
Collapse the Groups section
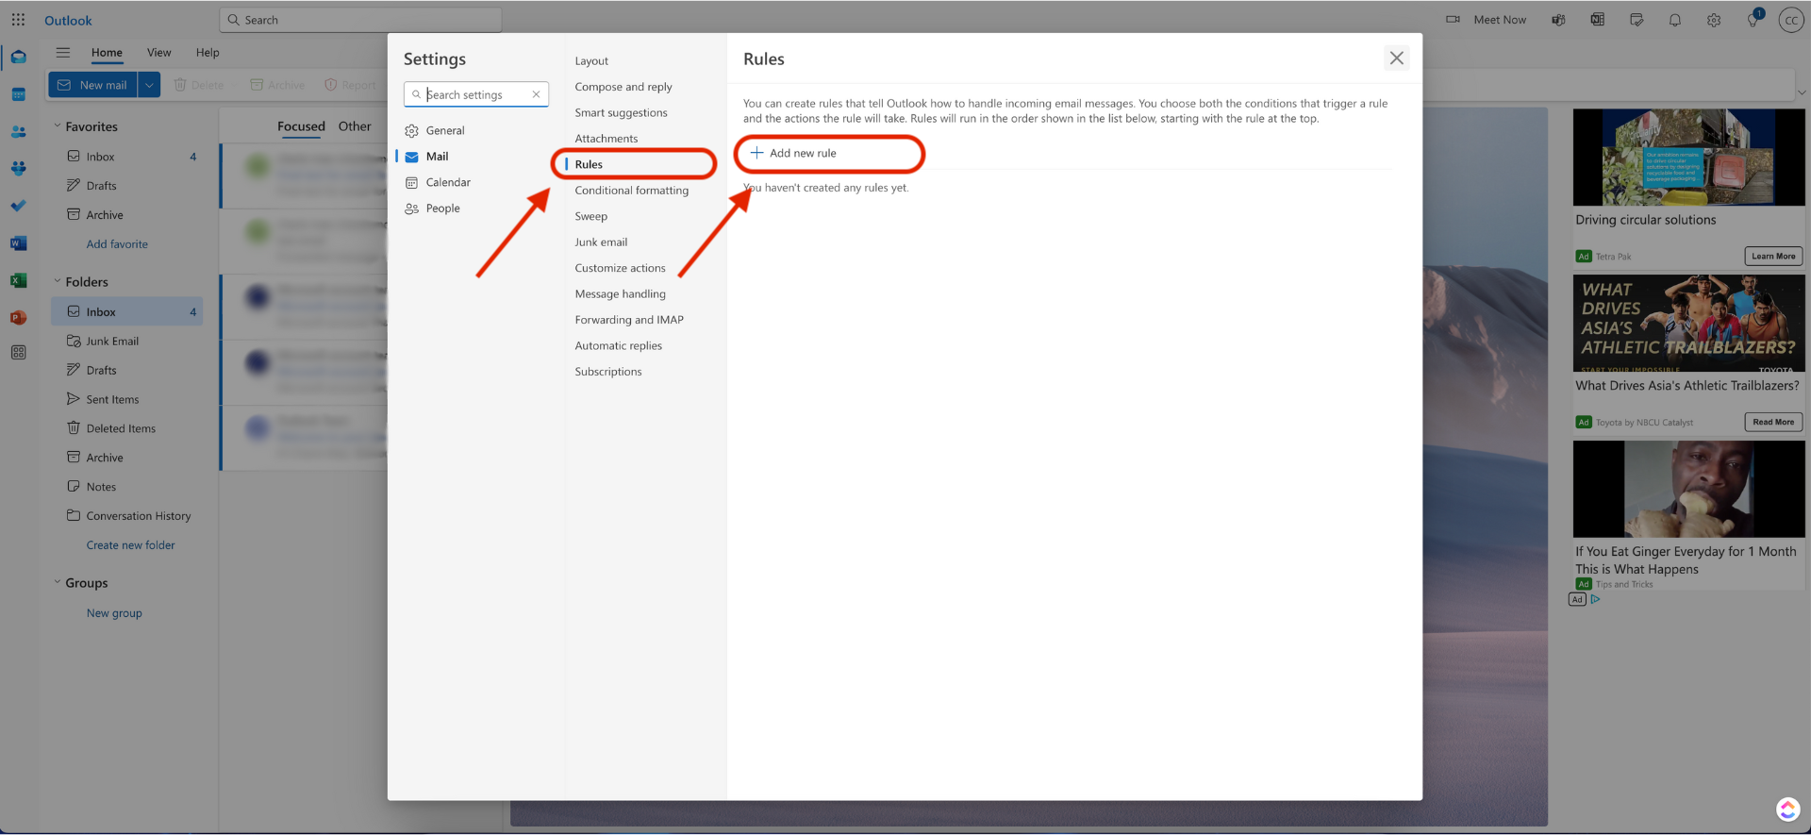(57, 582)
